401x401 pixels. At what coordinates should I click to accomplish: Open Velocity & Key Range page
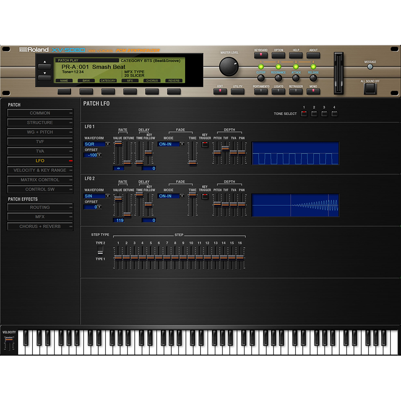click(40, 170)
